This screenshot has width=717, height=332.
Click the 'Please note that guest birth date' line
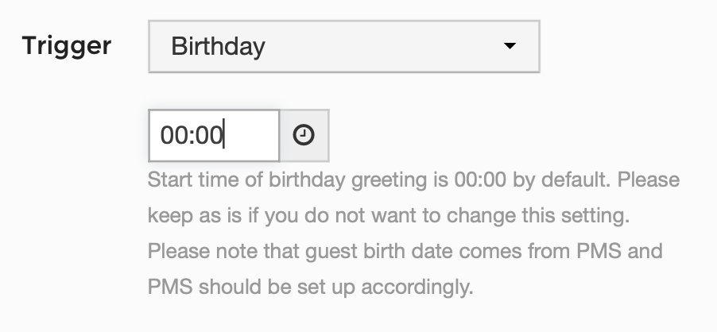point(405,251)
